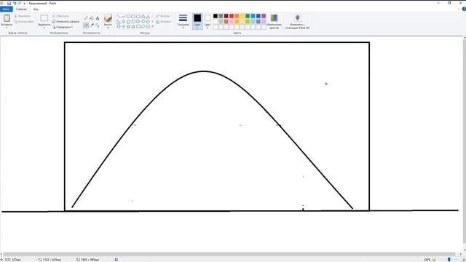
Task: Switch to the View ribbon tab
Action: (x=36, y=9)
